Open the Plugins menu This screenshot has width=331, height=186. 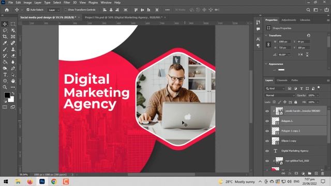[93, 3]
